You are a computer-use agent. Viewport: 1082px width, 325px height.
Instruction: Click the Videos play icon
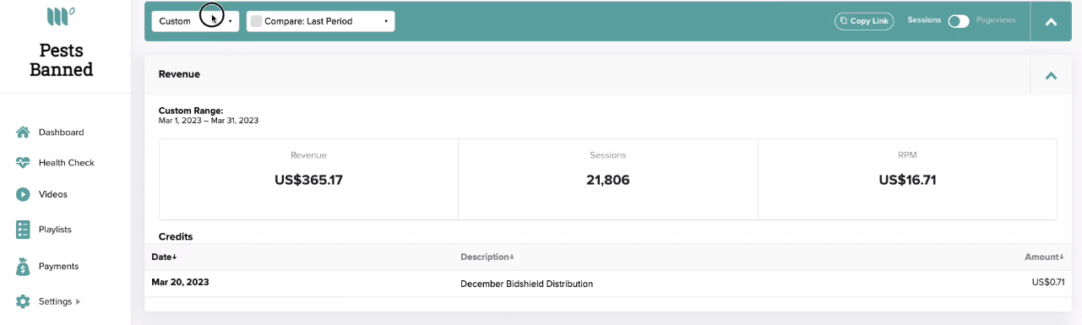(23, 194)
